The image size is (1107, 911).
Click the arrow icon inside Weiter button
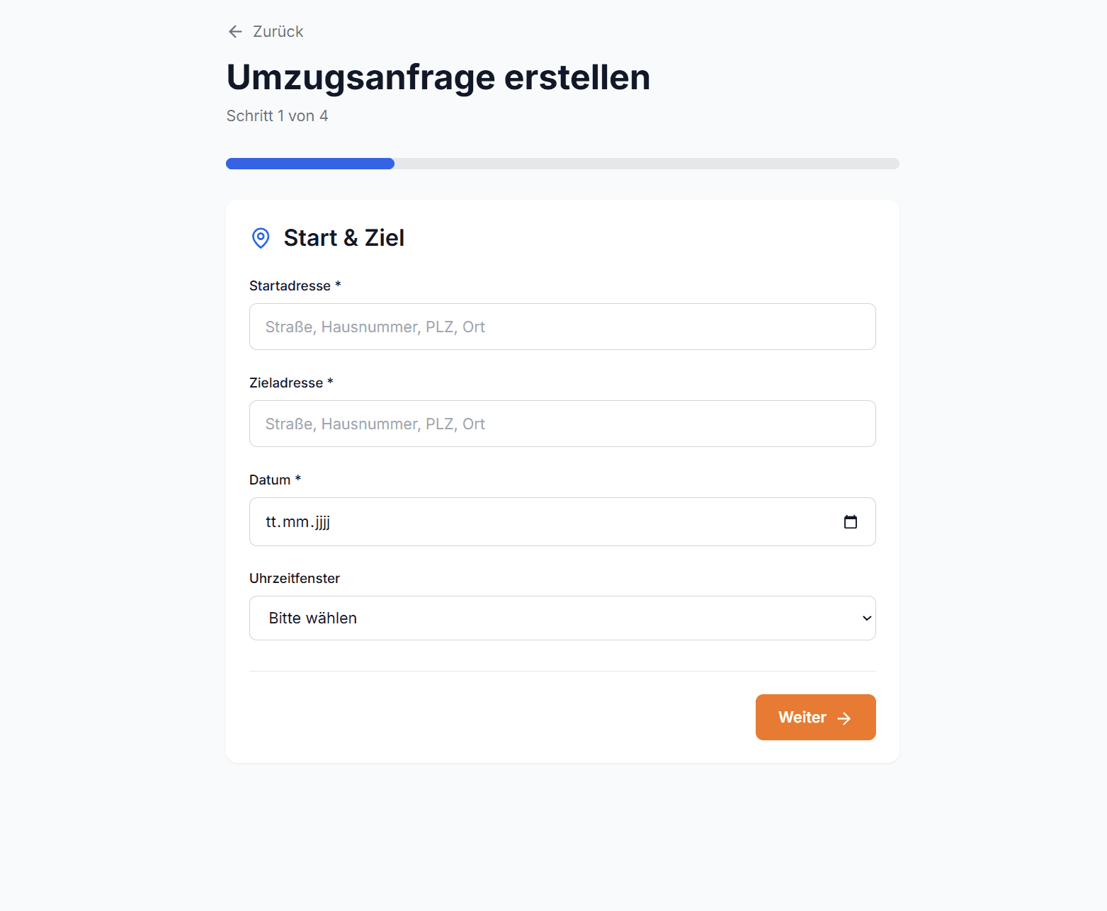844,718
